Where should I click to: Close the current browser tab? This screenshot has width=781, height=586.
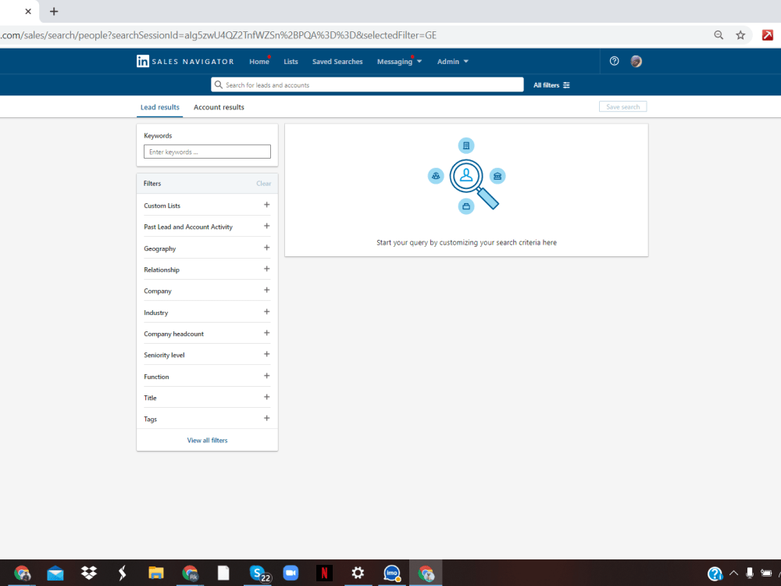click(x=28, y=11)
